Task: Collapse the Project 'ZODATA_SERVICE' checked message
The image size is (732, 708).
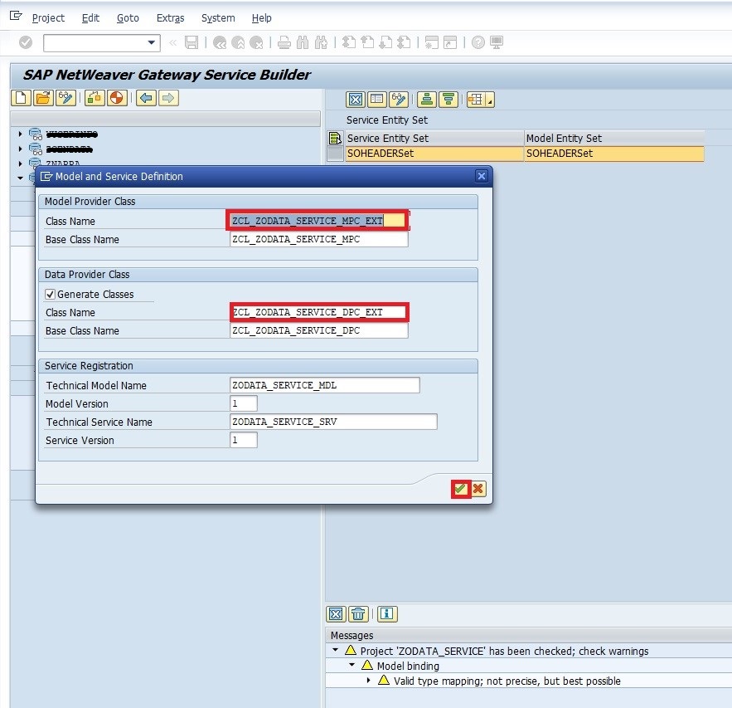Action: click(335, 650)
